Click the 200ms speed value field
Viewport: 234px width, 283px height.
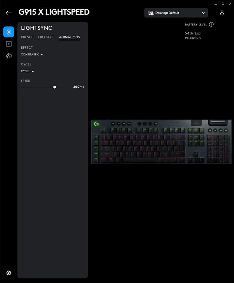(78, 87)
